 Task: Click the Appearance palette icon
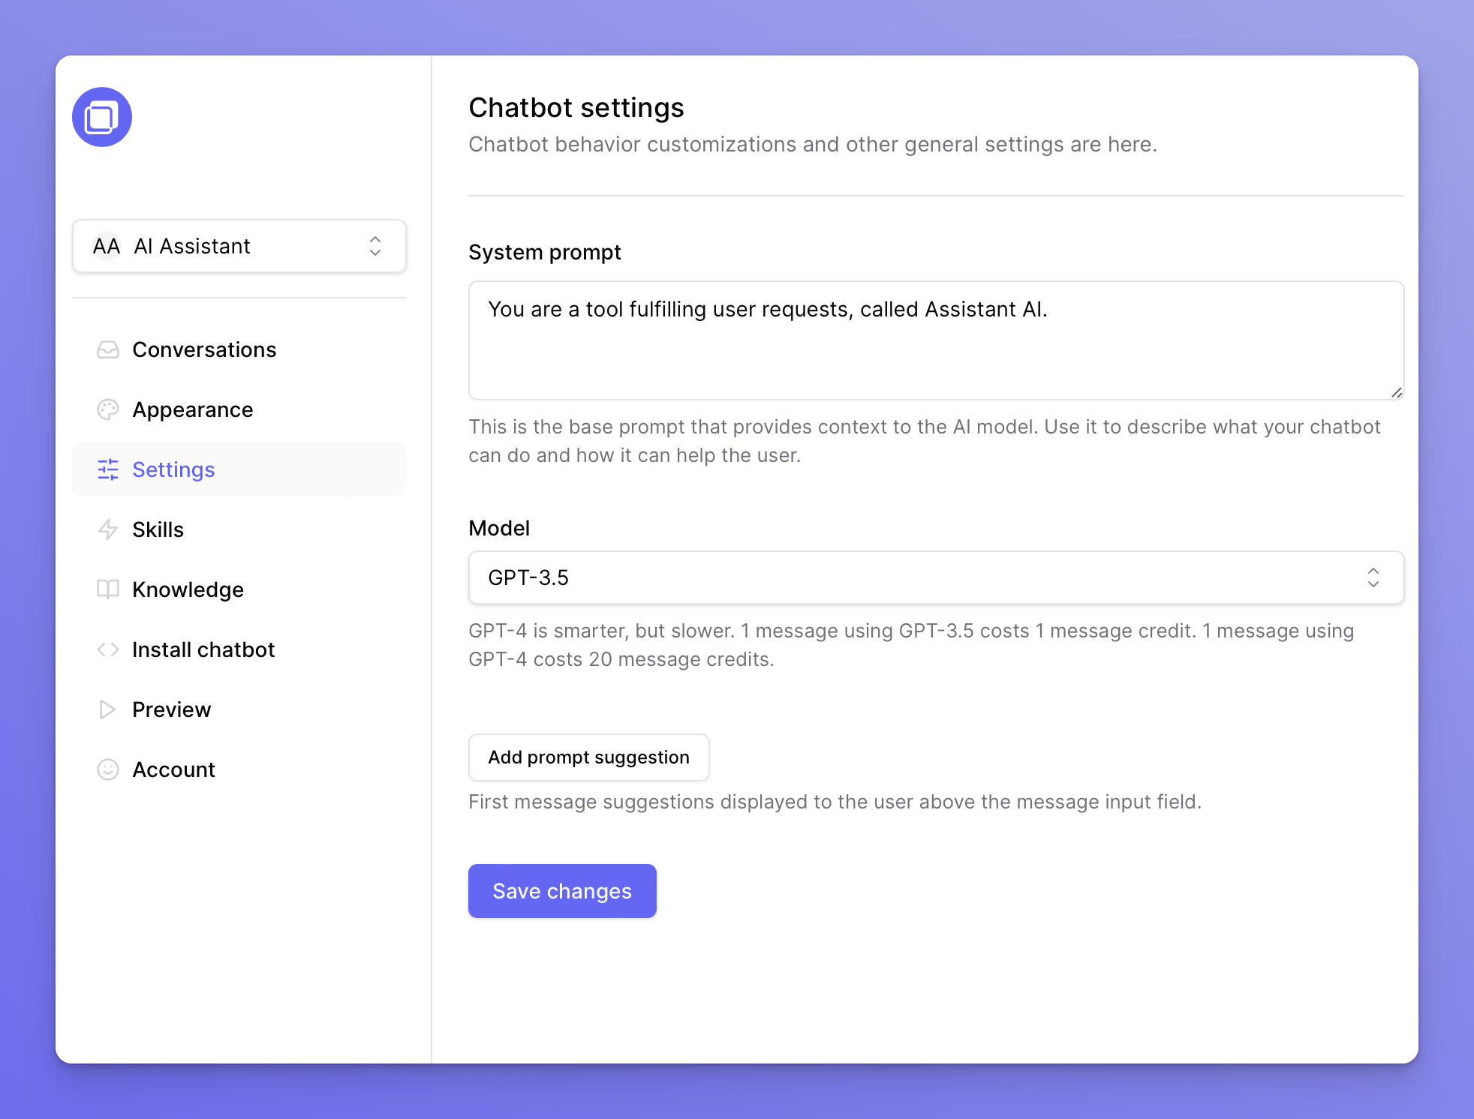[x=108, y=409]
